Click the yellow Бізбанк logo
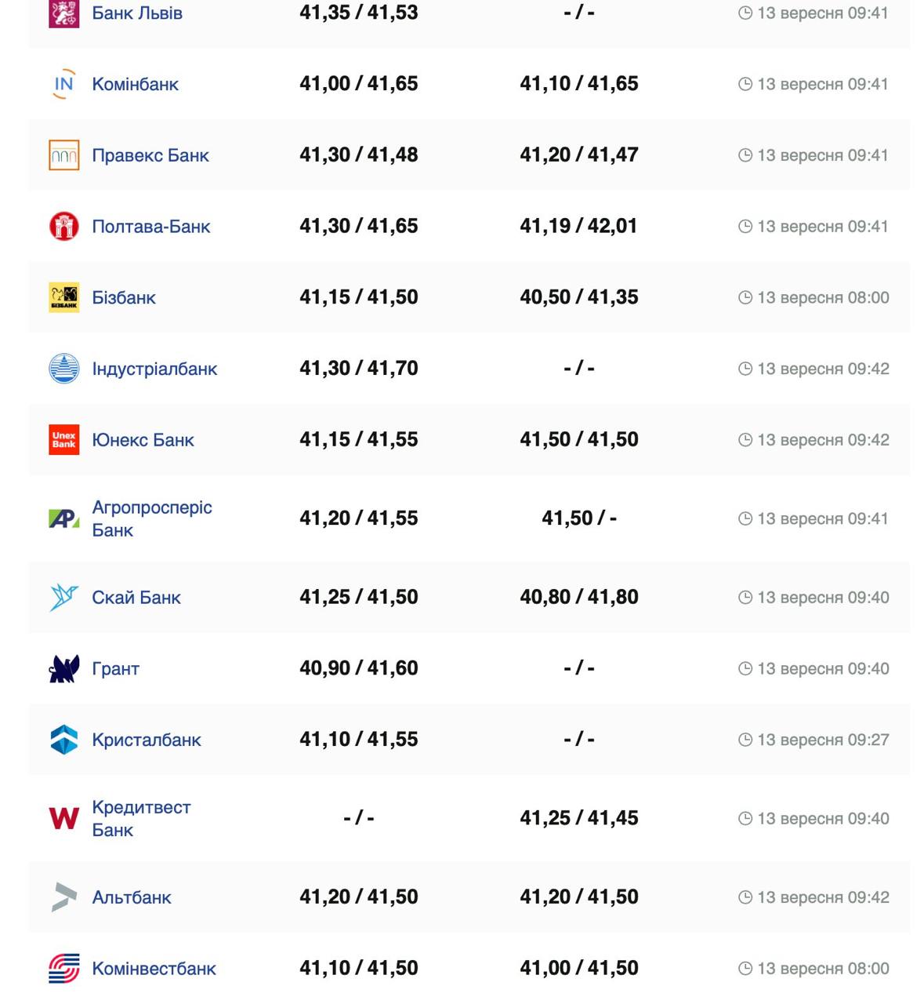This screenshot has width=924, height=1004. tap(63, 297)
